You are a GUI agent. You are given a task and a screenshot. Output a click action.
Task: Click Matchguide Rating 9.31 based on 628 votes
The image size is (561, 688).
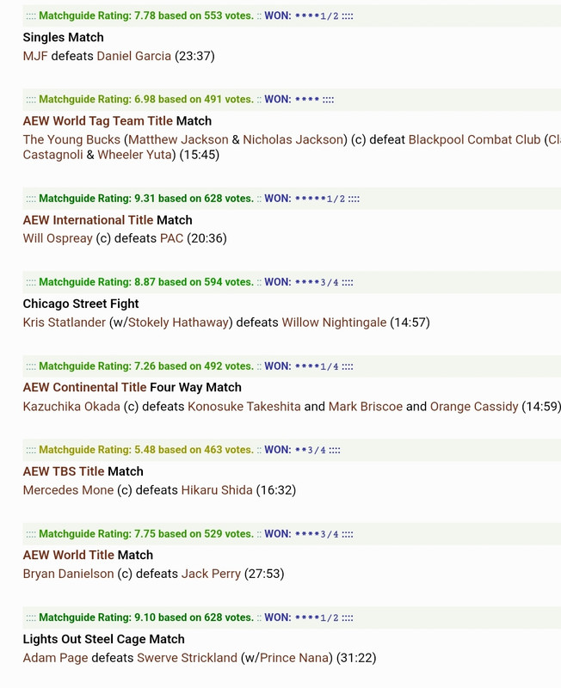pos(146,199)
